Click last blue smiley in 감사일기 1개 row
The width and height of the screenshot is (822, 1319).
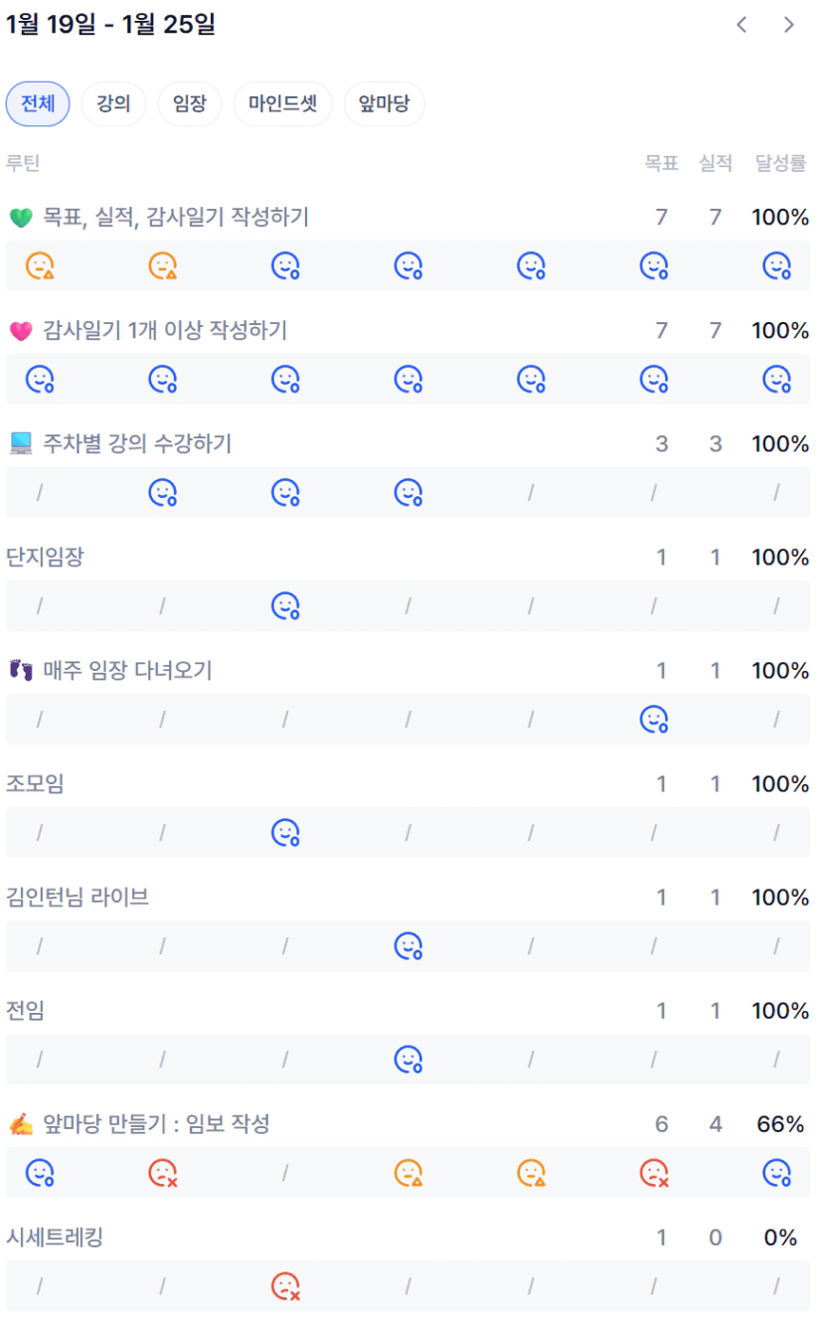click(x=776, y=379)
